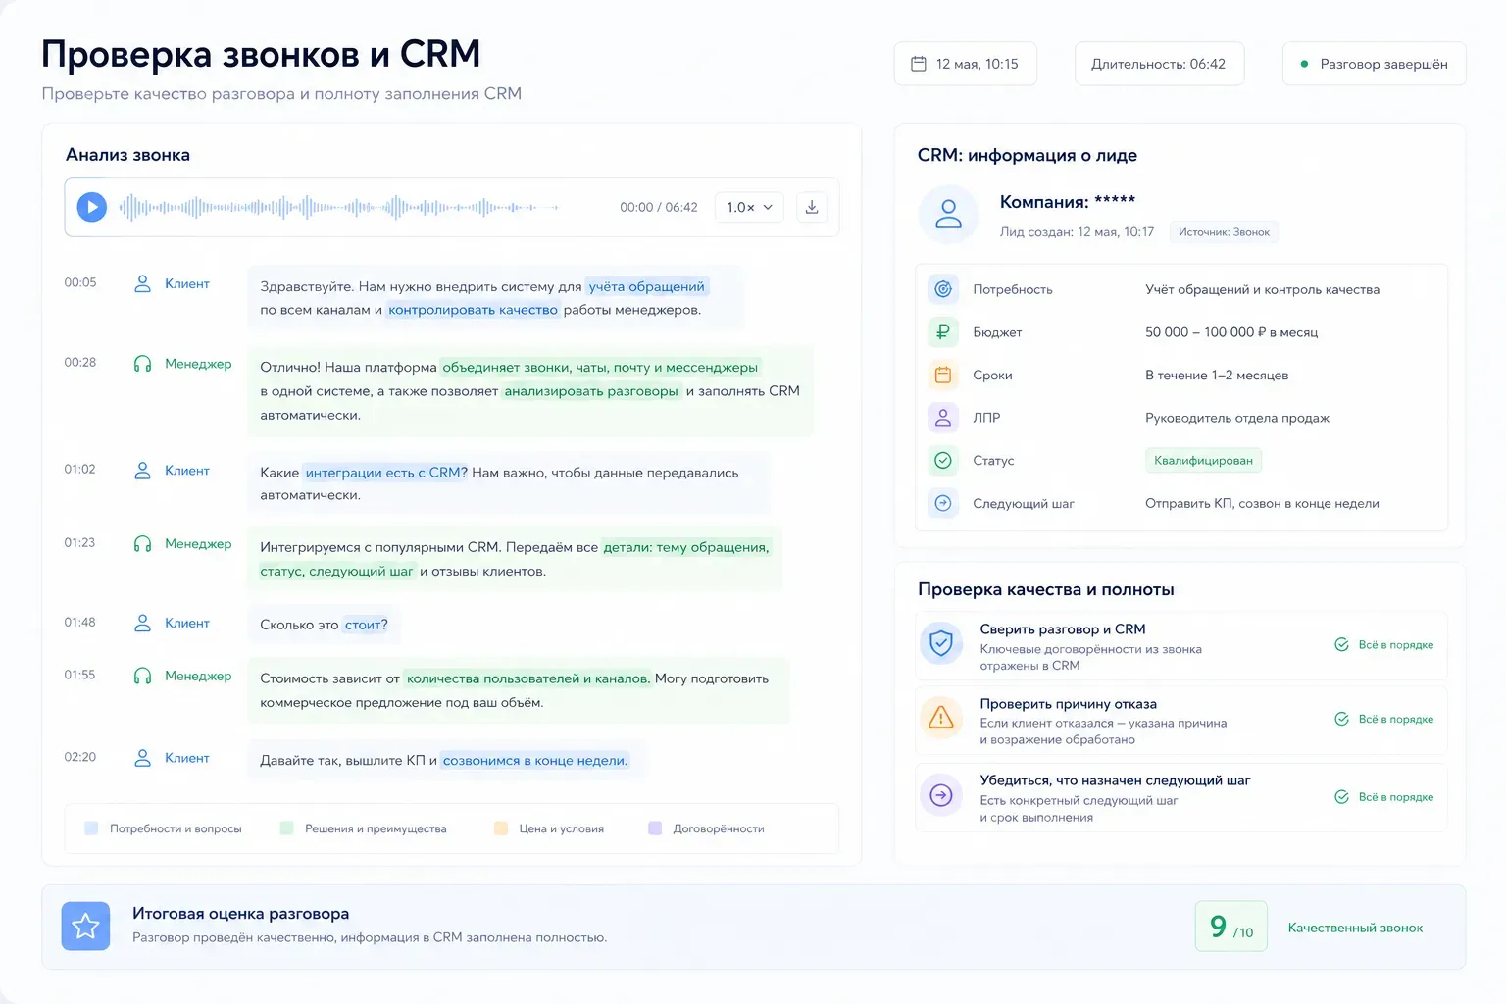
Task: Click the manager headset icon at 00:28
Action: (142, 364)
